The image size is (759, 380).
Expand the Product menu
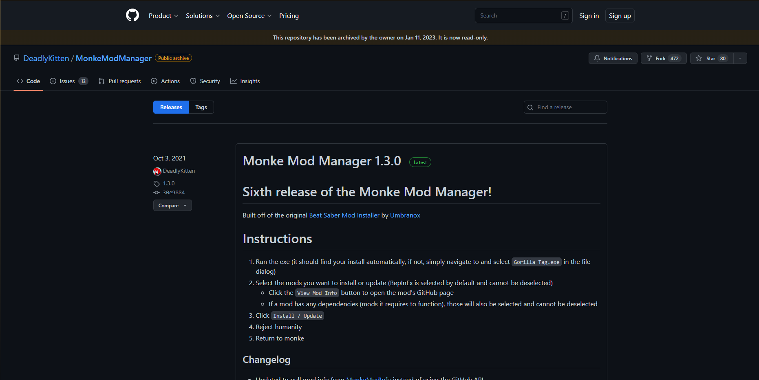pyautogui.click(x=163, y=15)
